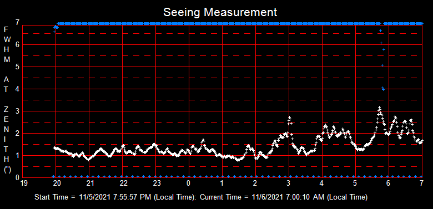Click the y-axis value 4

(17, 89)
